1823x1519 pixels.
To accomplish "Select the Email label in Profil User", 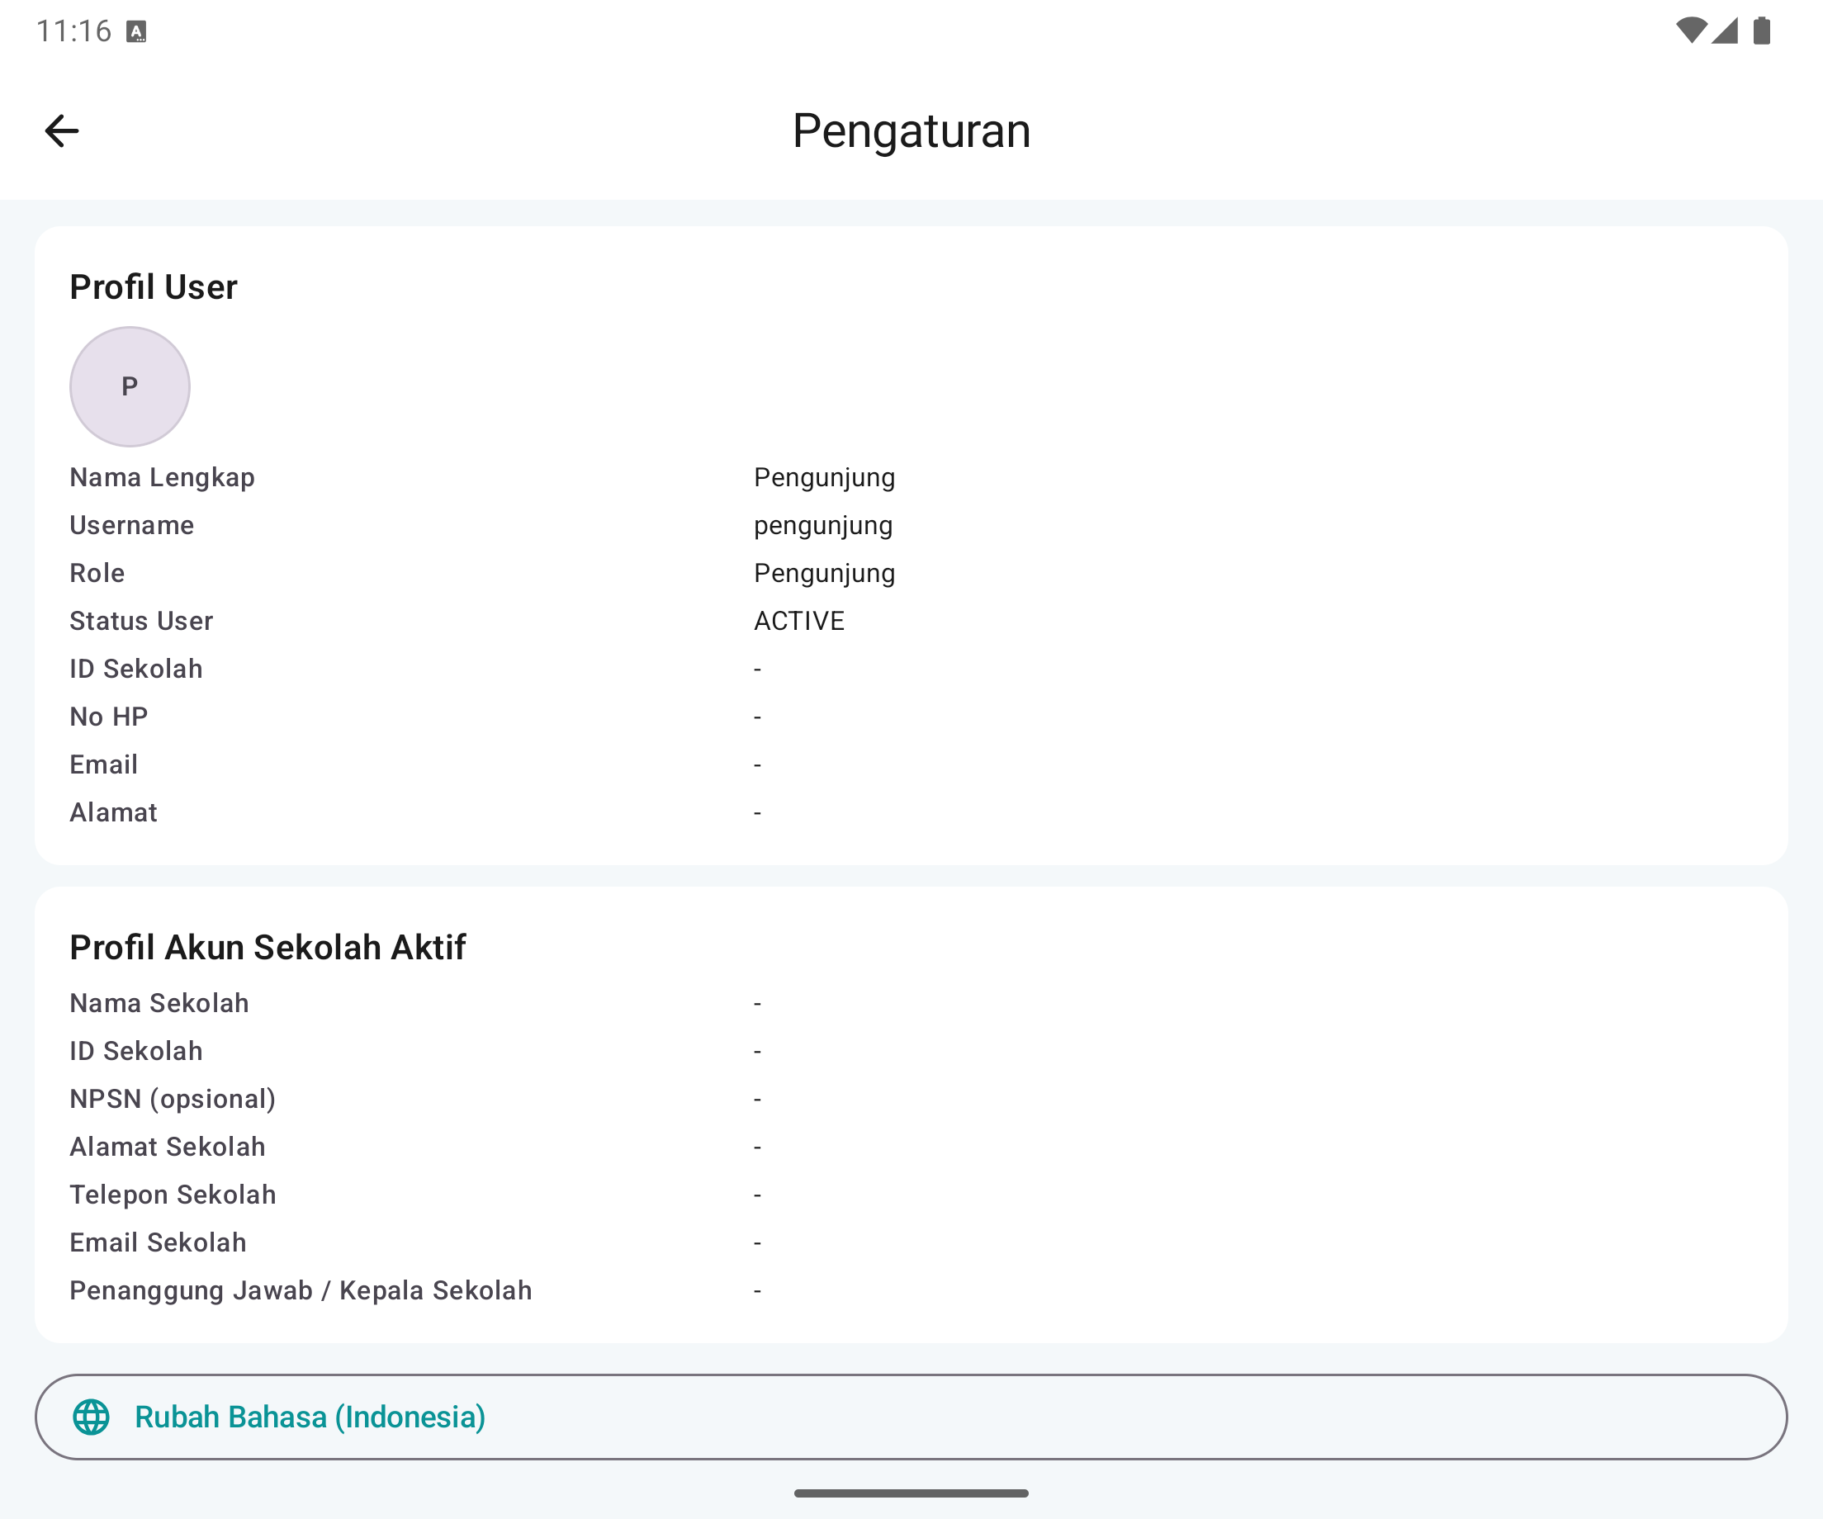I will pyautogui.click(x=104, y=764).
